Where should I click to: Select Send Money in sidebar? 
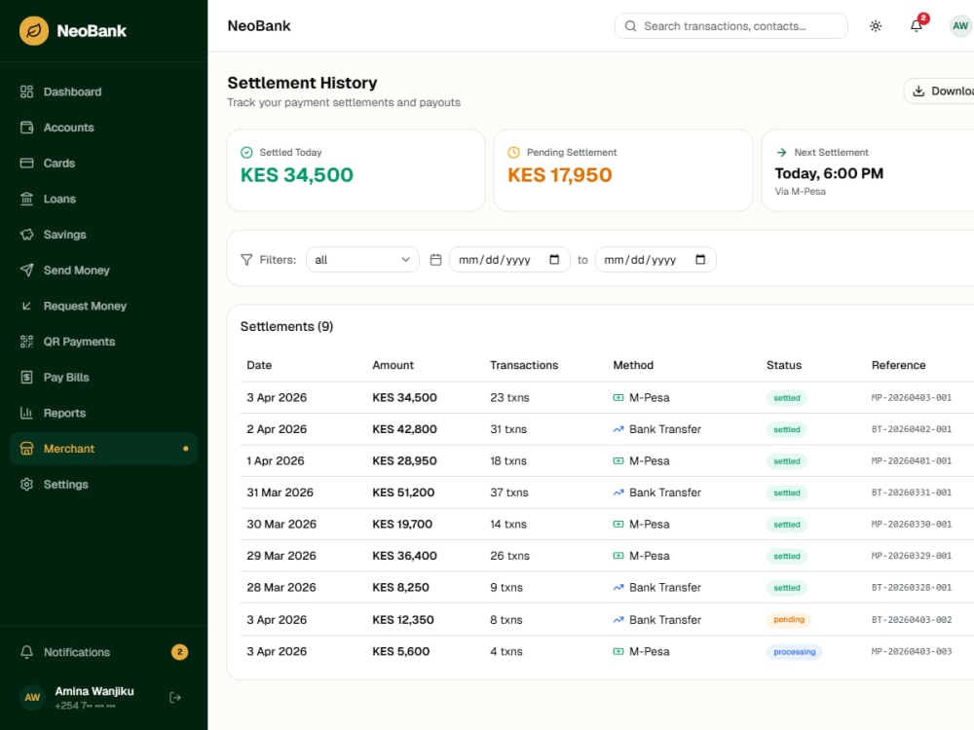point(104,270)
